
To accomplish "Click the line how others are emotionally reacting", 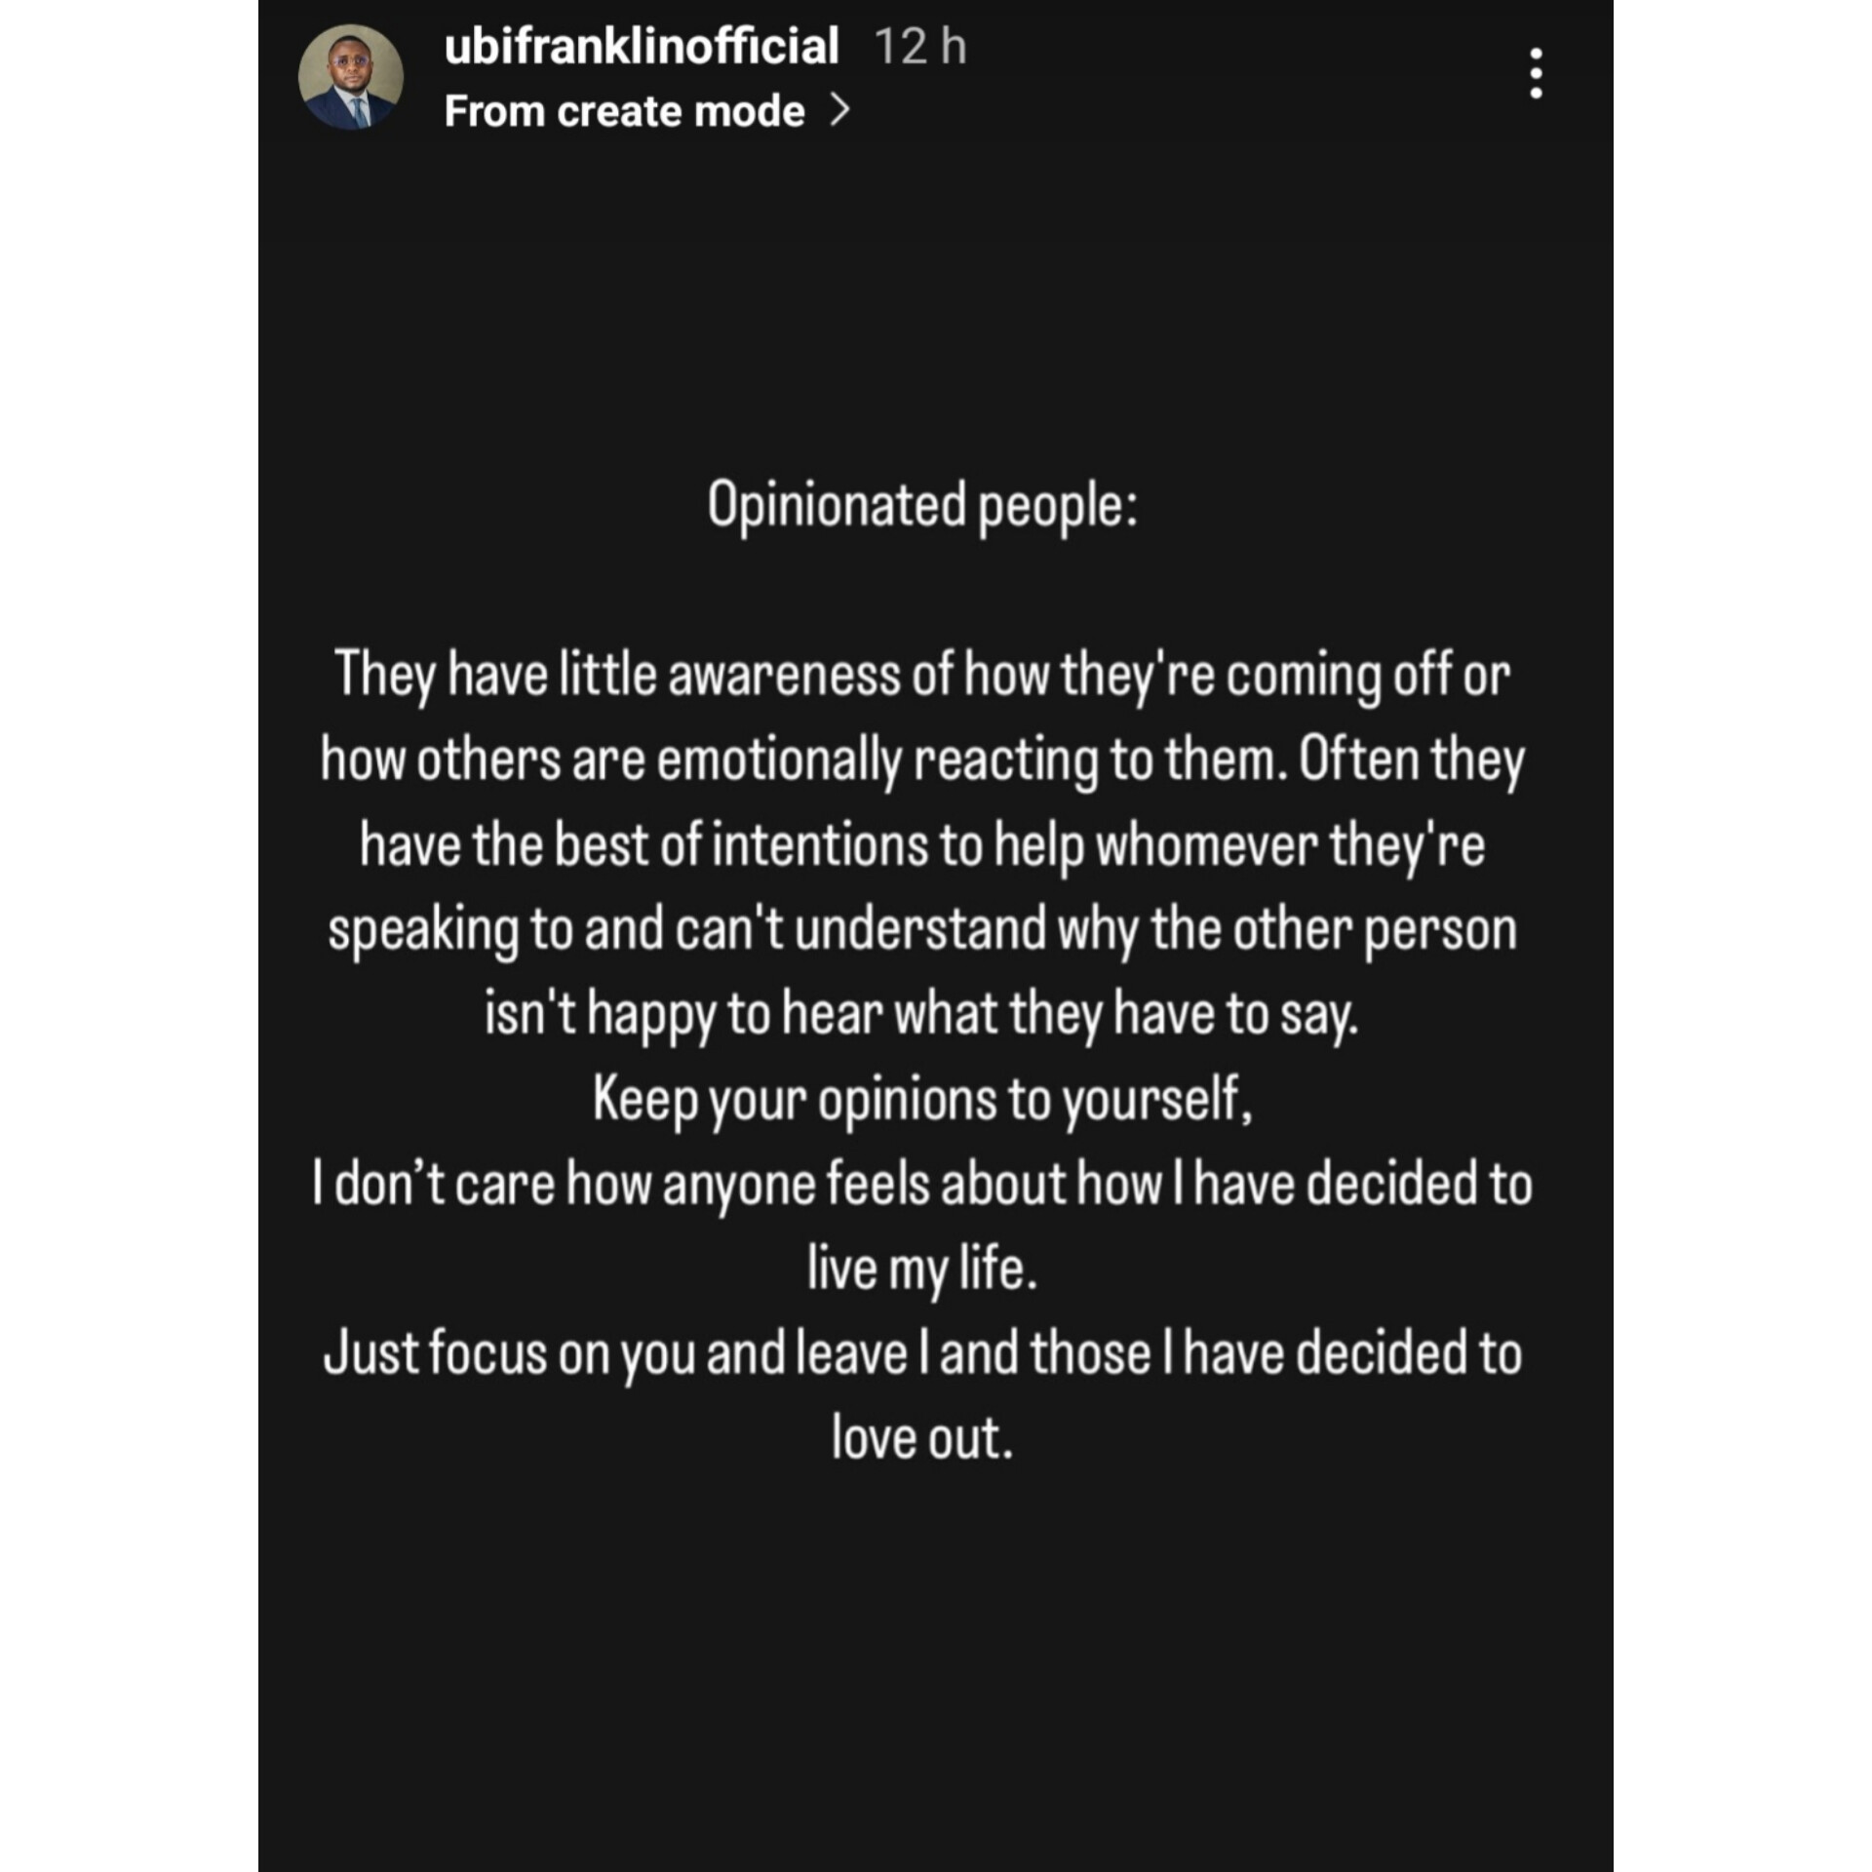I will coord(922,760).
